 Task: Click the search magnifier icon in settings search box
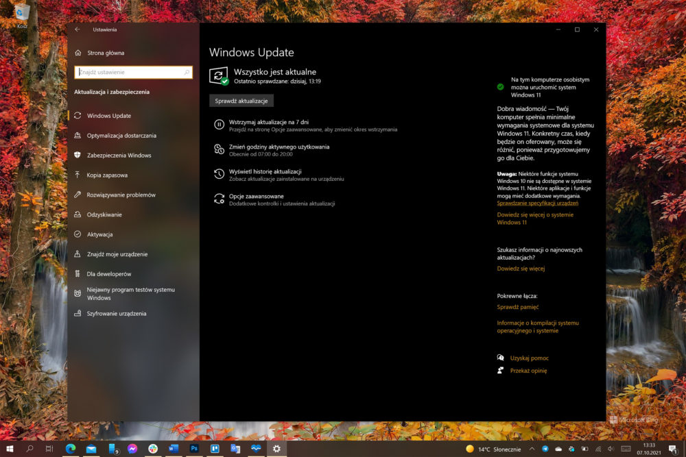(187, 72)
